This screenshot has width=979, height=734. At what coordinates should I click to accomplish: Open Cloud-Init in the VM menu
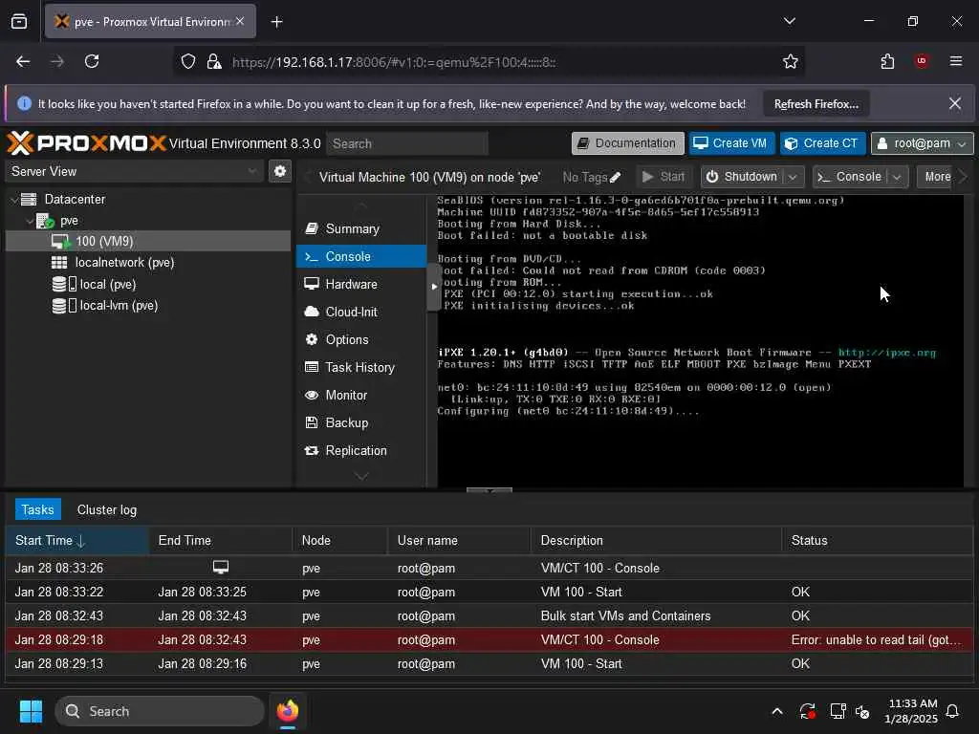click(x=360, y=313)
